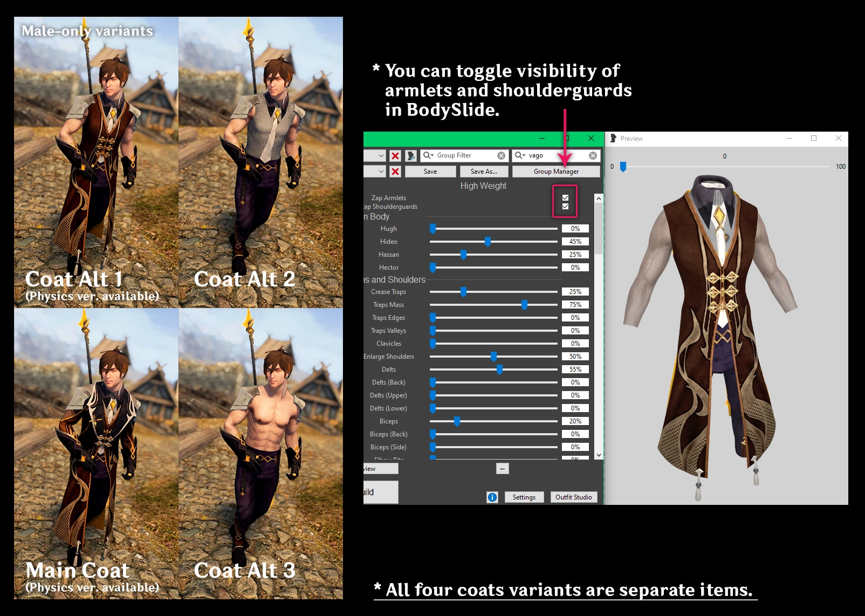
Task: Click the Hideo slider handle
Action: tap(488, 242)
